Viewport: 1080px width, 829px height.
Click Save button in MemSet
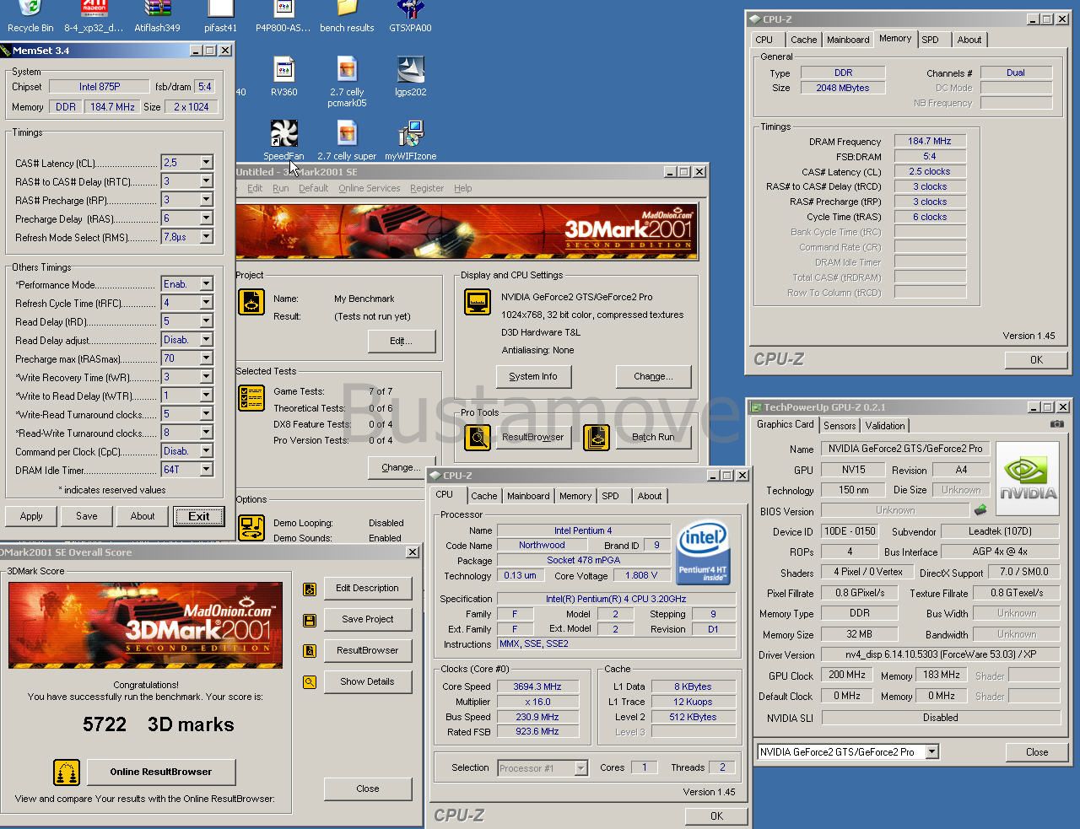(87, 516)
